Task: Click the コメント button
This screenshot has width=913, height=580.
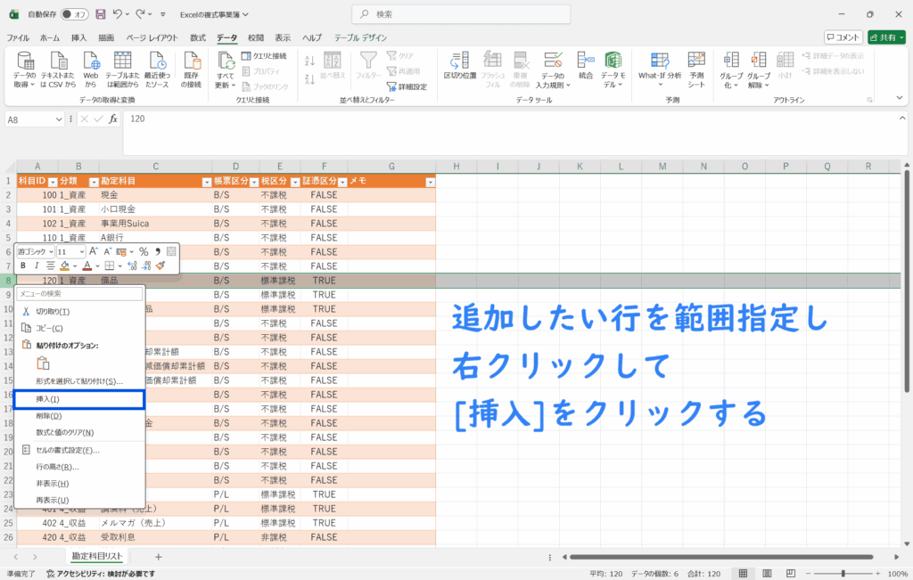Action: tap(843, 37)
